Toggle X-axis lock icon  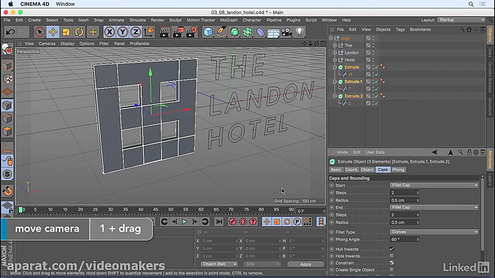(109, 32)
